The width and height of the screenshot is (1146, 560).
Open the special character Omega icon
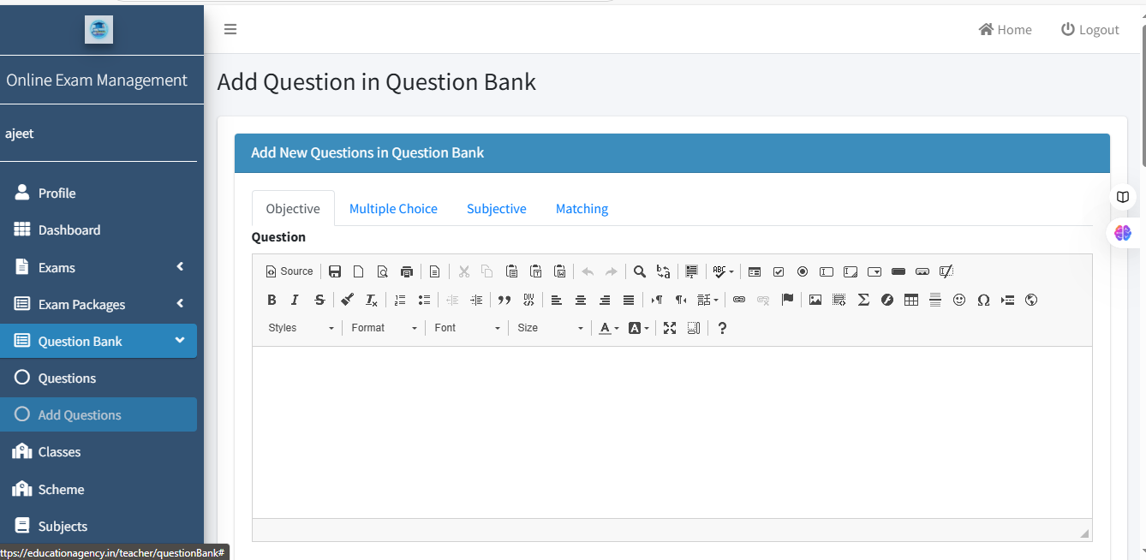click(x=983, y=300)
